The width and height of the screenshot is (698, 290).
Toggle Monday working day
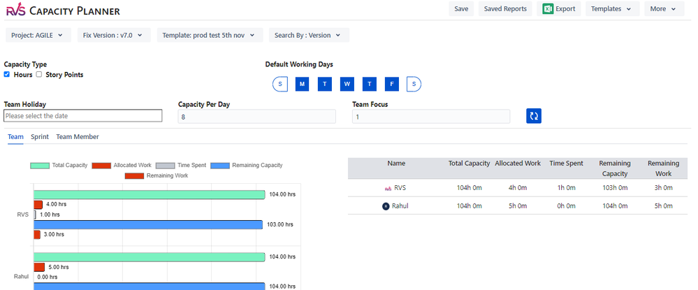[303, 84]
